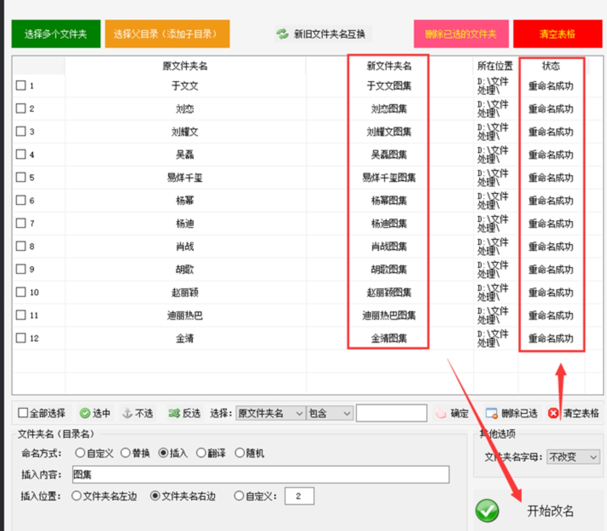Screen dimensions: 607x531
Task: Click the 新旧文件夹名互换 button label
Action: [330, 34]
